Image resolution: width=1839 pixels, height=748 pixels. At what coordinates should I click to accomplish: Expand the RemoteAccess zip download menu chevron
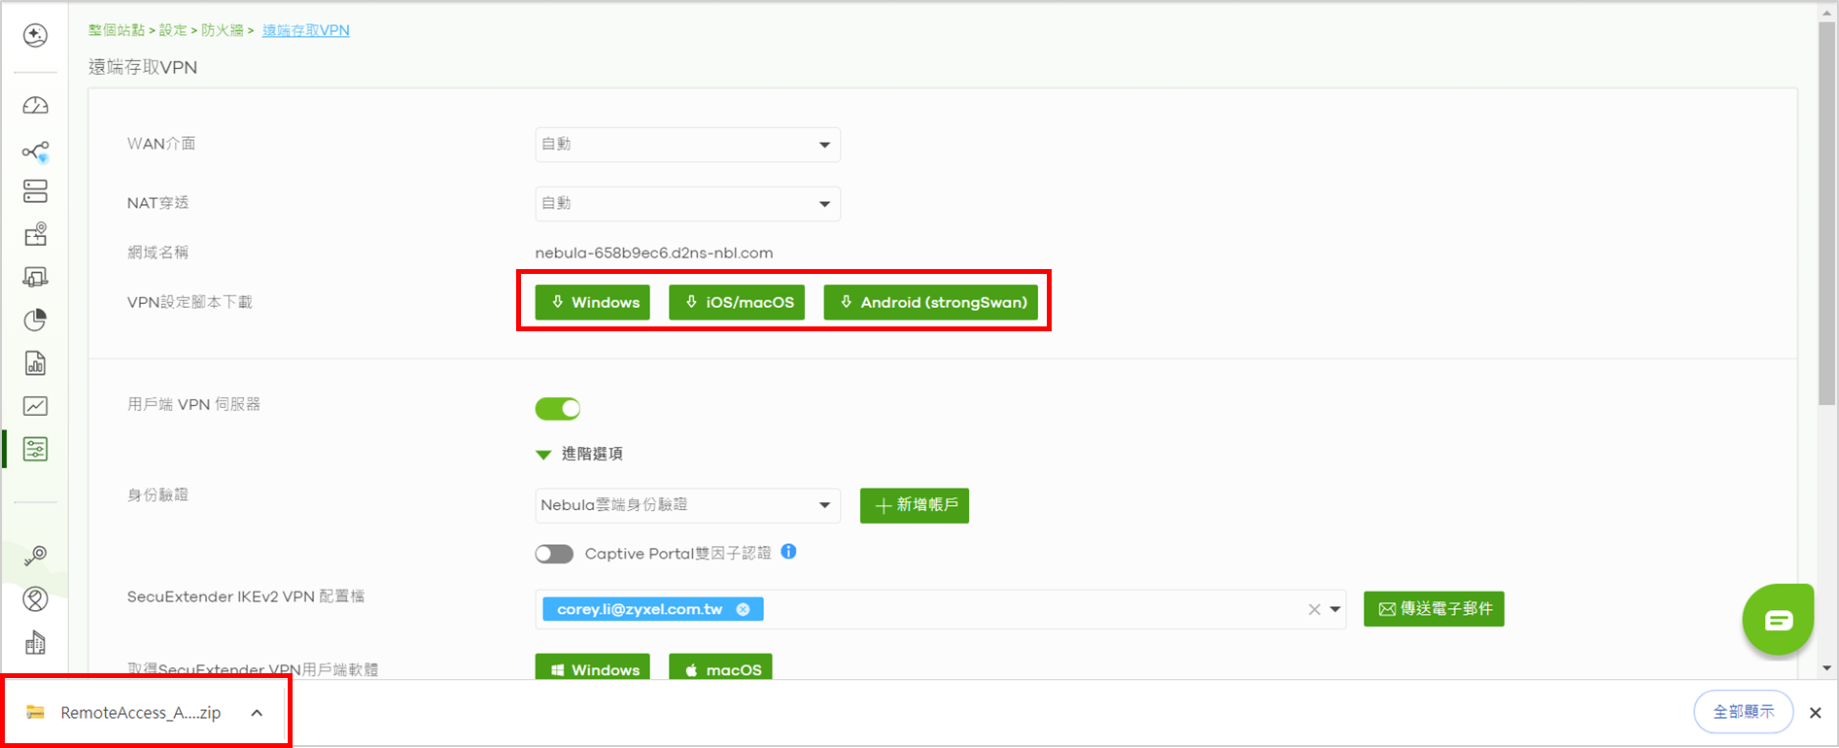point(257,713)
